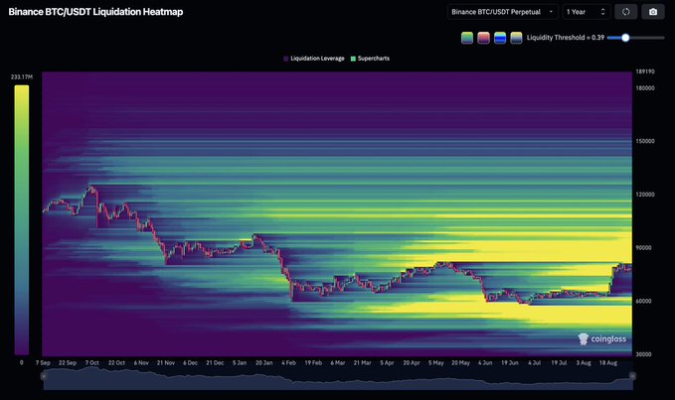Select the yellow-blue gradient color scheme swatch
The image size is (675, 400).
coord(516,38)
